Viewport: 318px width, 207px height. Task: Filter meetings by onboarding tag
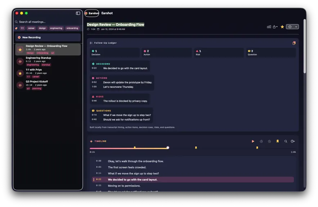(72, 28)
